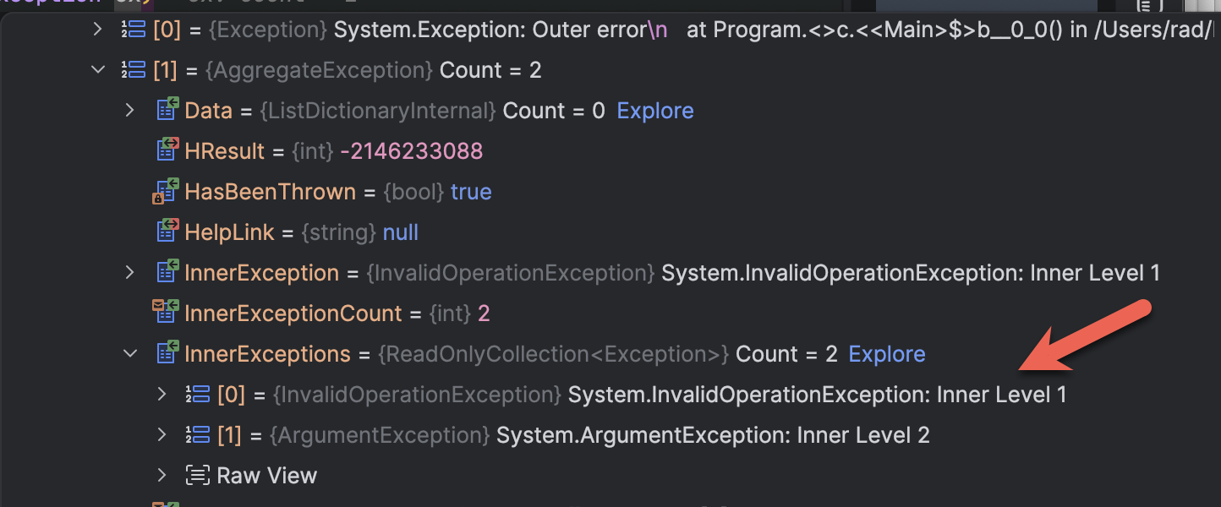
Task: Click the InnerExceptionCount field icon
Action: pos(166,313)
